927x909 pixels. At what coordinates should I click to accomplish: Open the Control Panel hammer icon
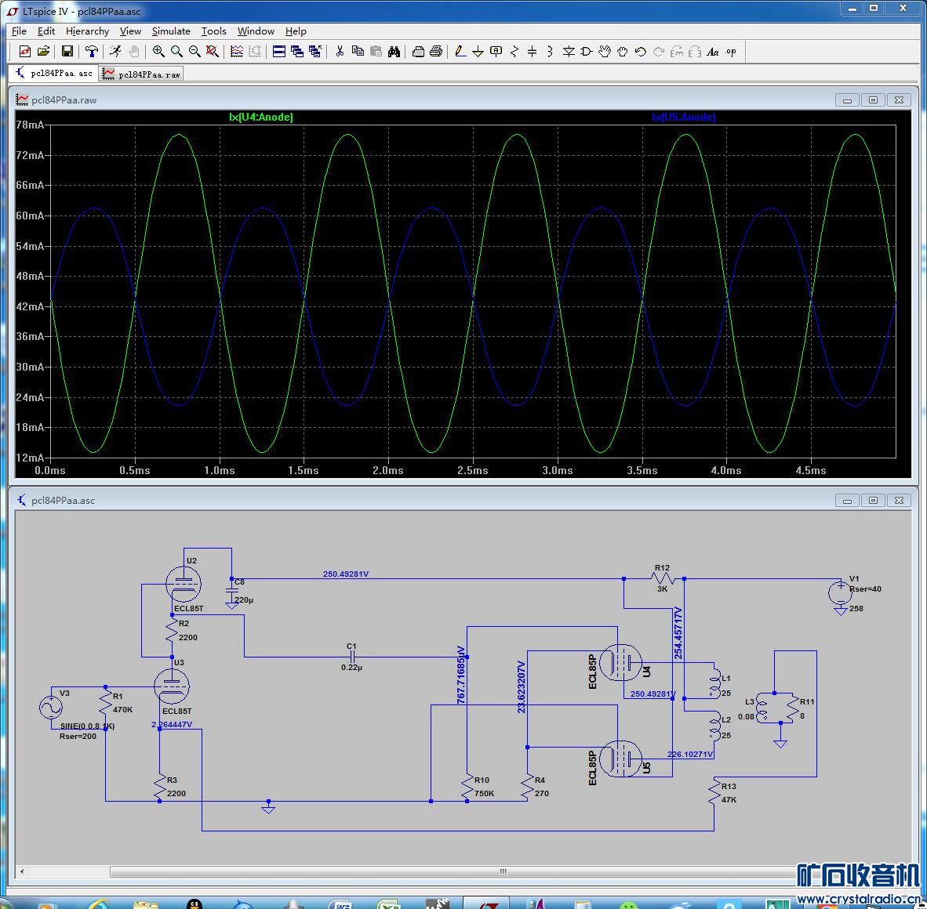92,52
